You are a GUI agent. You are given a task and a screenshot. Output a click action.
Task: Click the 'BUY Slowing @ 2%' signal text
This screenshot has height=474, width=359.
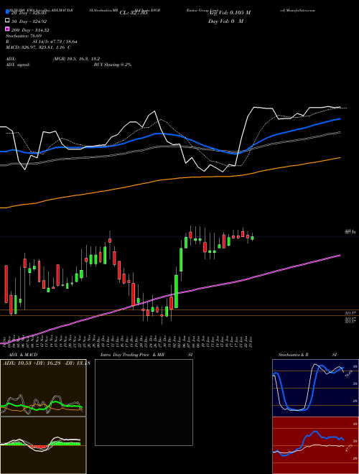click(x=113, y=65)
